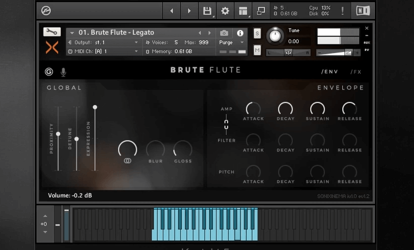Select next instrument arrow in header
414x250 pixels.
(210, 33)
